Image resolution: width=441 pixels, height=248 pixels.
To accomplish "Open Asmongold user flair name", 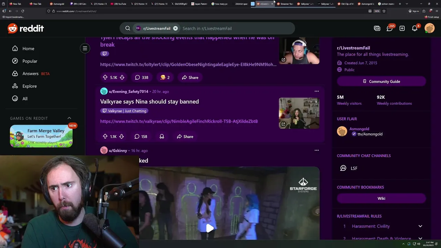I will pyautogui.click(x=359, y=129).
